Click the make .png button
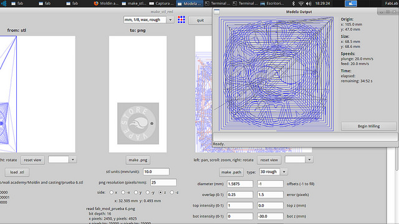The height and width of the screenshot is (224, 399). tap(138, 160)
